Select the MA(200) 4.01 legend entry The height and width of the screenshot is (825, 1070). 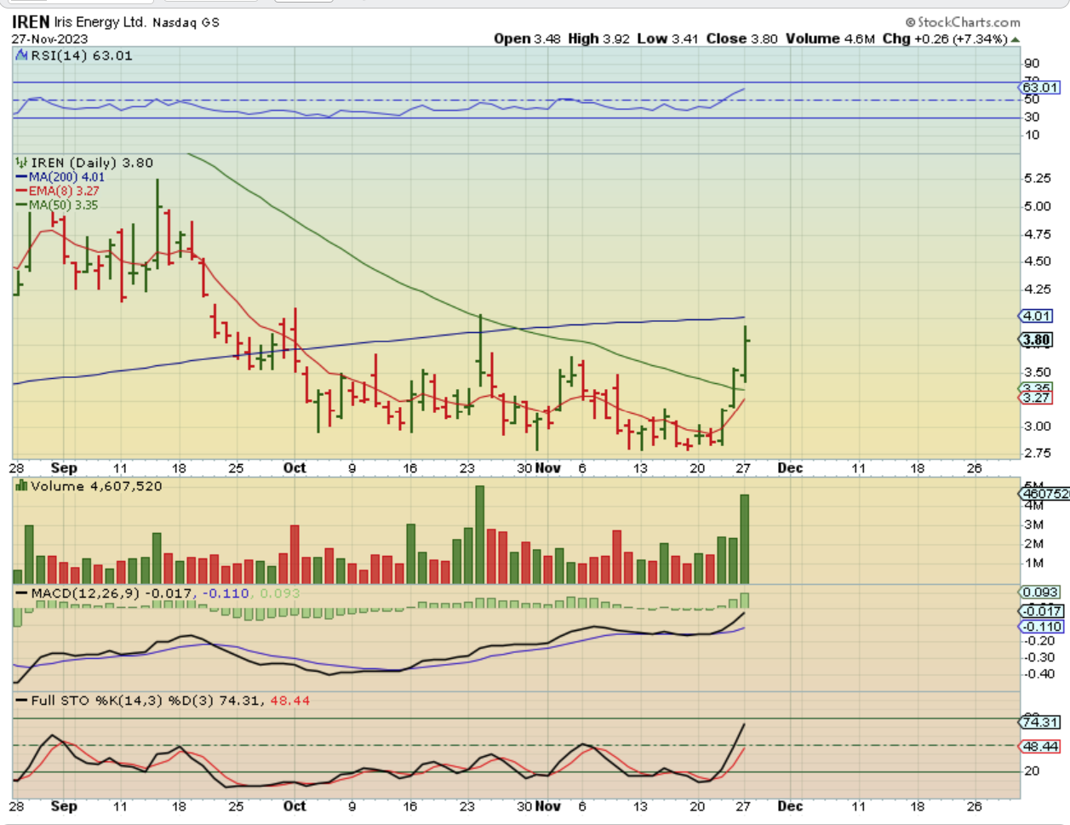tap(60, 177)
